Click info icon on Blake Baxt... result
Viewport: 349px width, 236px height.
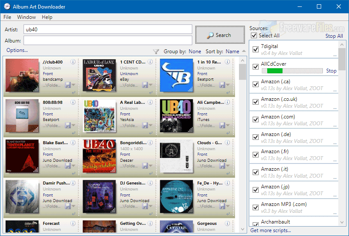(x=73, y=142)
